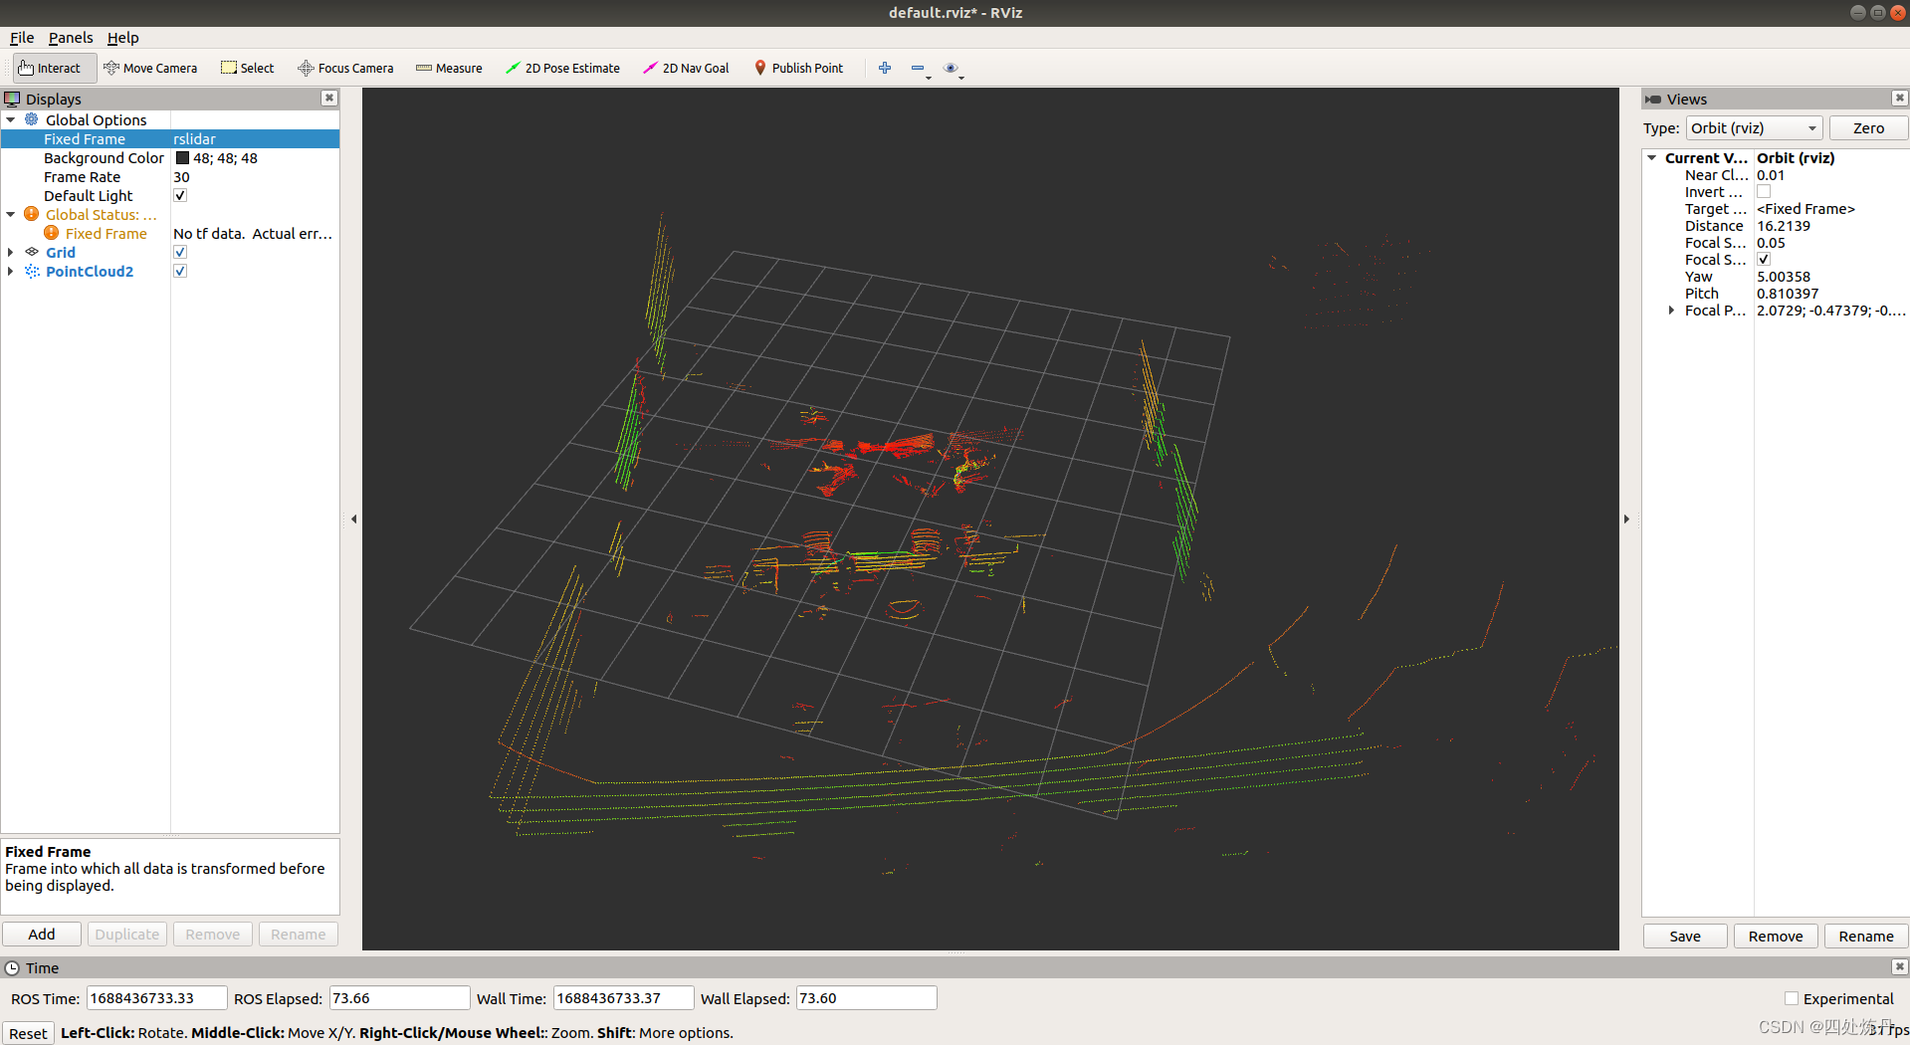Expand the PointCloud2 display node

[11, 271]
